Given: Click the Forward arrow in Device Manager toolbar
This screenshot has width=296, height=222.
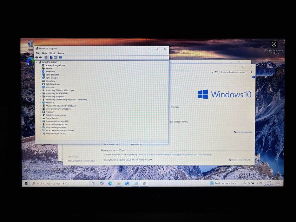Looking at the screenshot, I should 40,57.
